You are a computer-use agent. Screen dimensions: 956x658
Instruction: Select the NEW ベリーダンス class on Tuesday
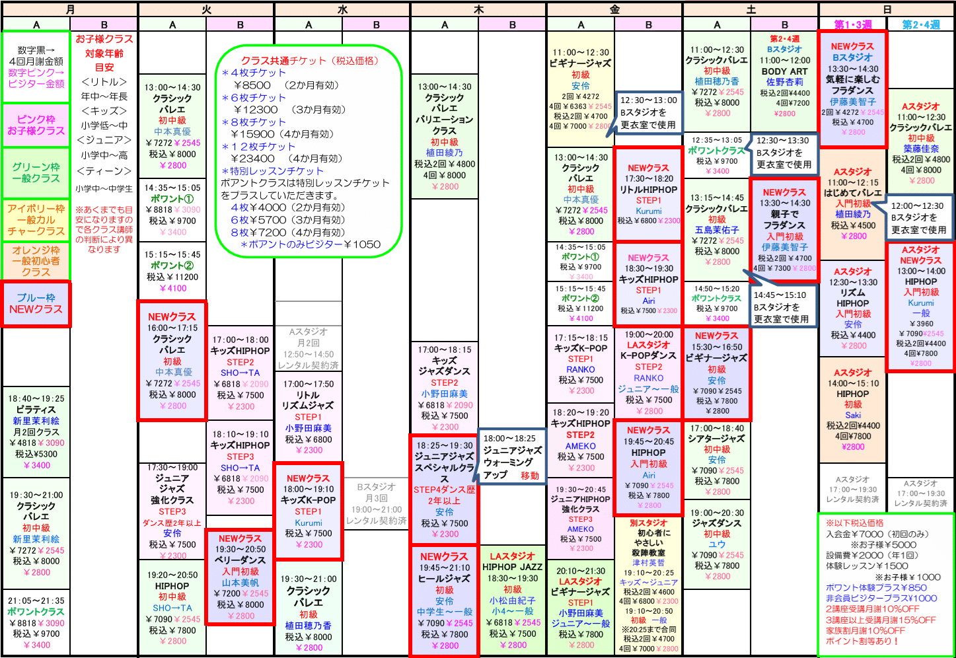point(240,576)
